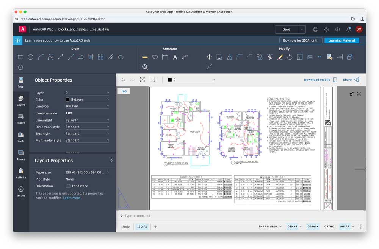Viewport: 379px width, 249px height.
Task: Open the Blocks panel in sidebar
Action: [21, 118]
